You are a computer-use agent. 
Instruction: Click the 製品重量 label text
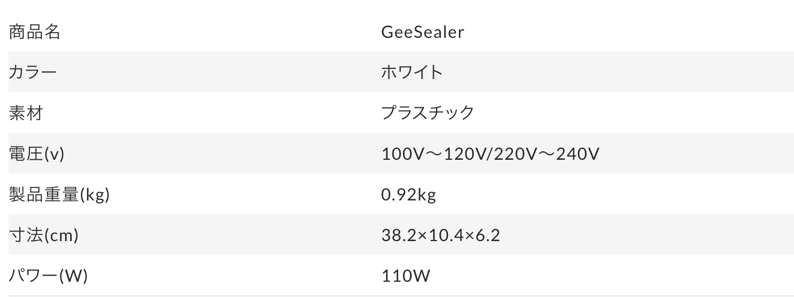(x=44, y=194)
